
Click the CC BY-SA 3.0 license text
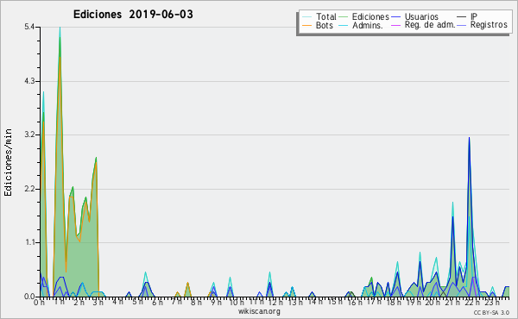point(491,312)
